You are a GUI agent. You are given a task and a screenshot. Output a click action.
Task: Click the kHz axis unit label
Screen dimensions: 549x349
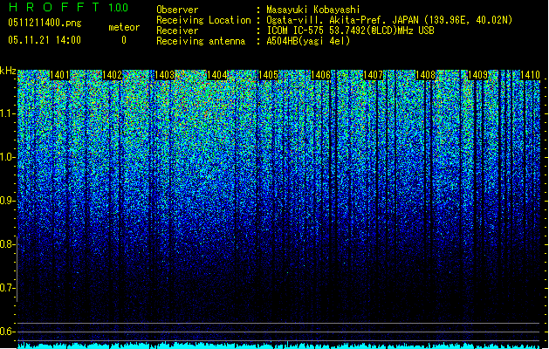point(8,71)
